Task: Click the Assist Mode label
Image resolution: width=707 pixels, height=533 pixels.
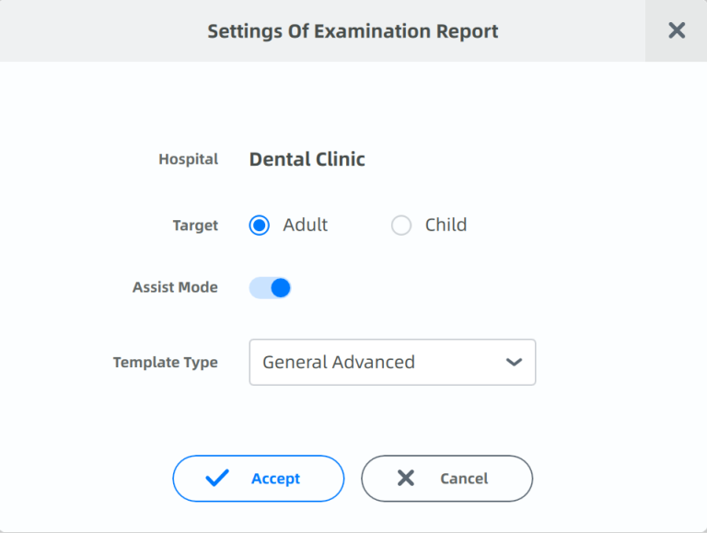Action: 175,287
